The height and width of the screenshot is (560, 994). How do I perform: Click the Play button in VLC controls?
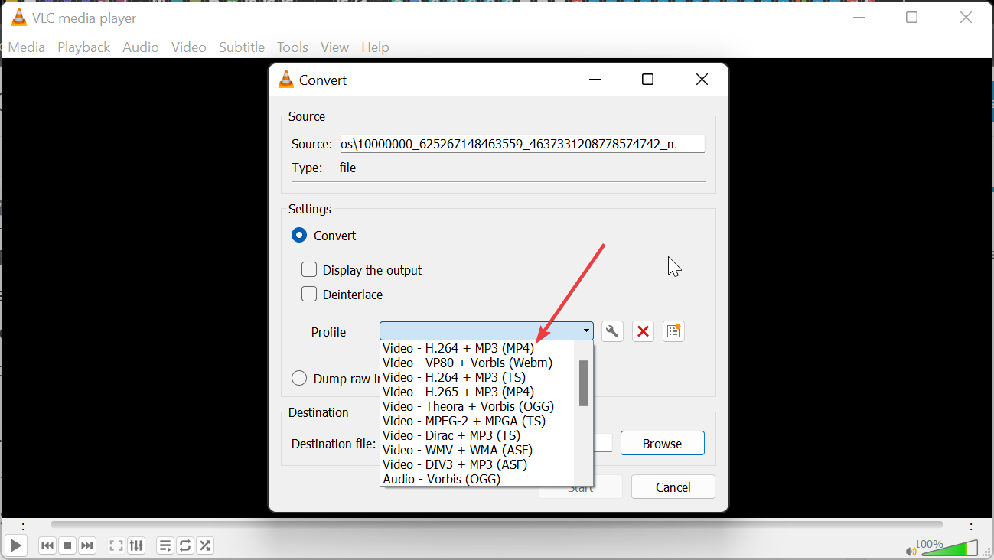pyautogui.click(x=15, y=545)
